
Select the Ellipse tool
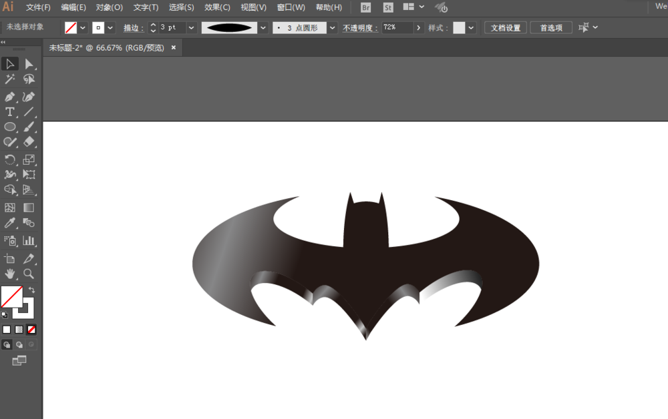click(x=10, y=127)
